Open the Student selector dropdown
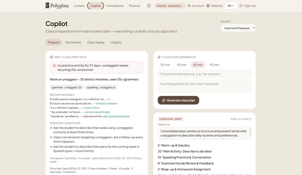The width and height of the screenshot is (302, 175). (238, 28)
